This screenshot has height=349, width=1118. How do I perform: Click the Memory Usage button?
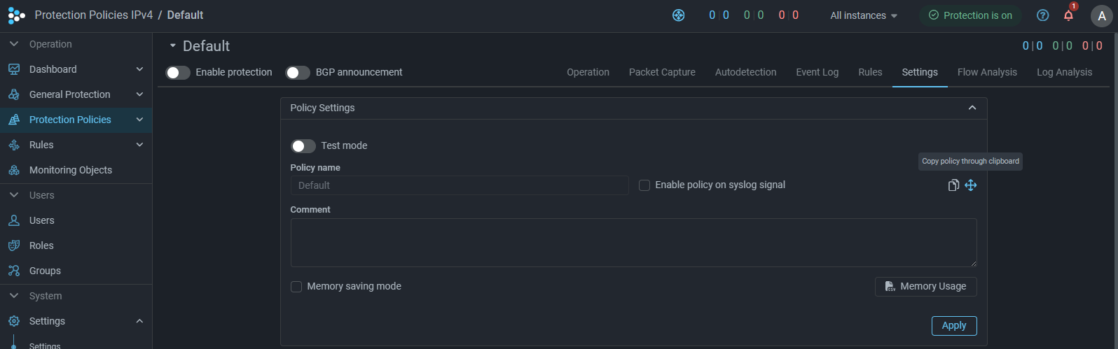(925, 287)
